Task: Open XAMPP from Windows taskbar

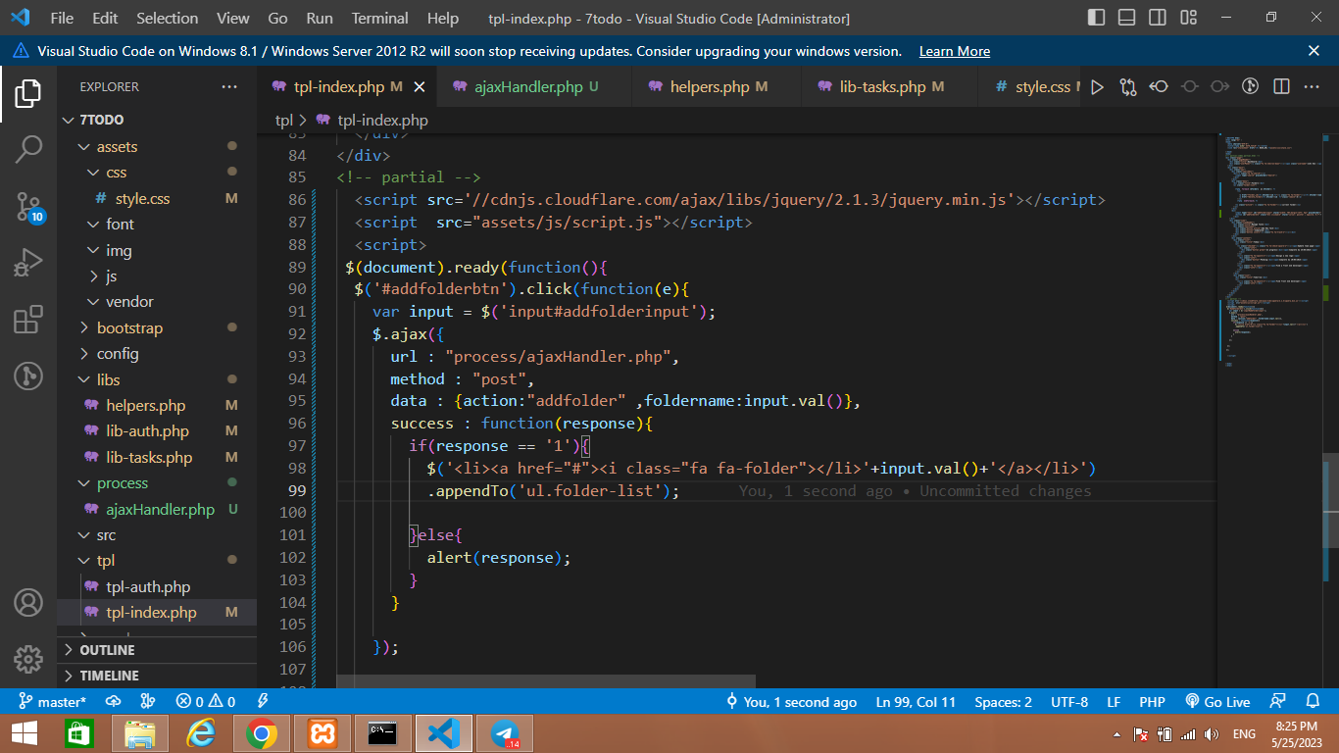Action: tap(322, 733)
